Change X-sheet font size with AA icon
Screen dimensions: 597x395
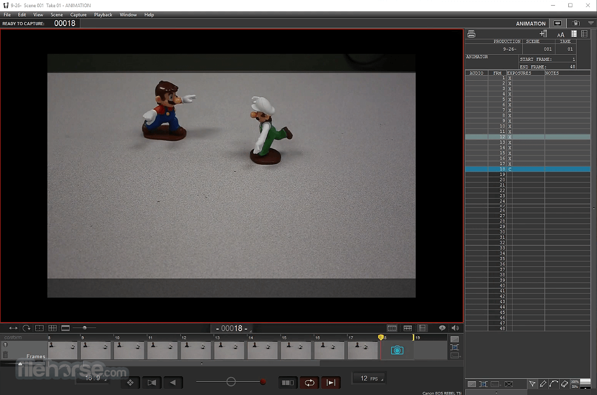point(561,35)
